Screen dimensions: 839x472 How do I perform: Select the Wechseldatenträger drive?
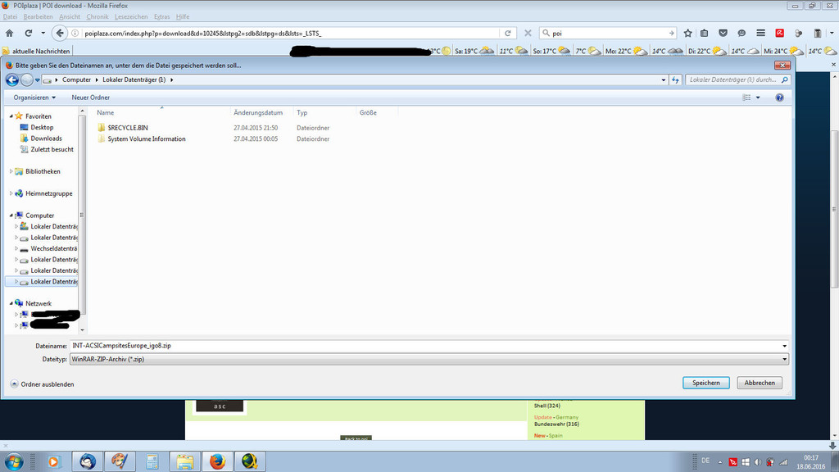coord(53,248)
